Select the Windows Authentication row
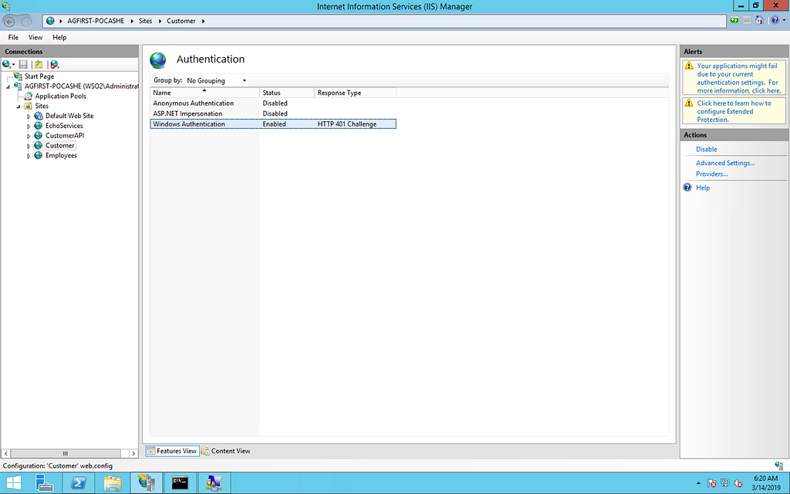 [x=273, y=124]
